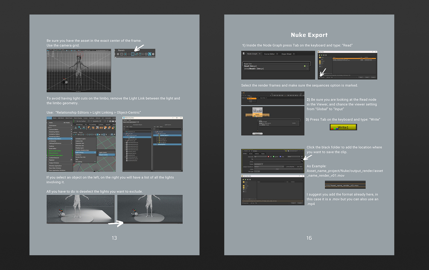
Task: Select Camera Sets in the Relationship Editors submenu
Action: 86,141
